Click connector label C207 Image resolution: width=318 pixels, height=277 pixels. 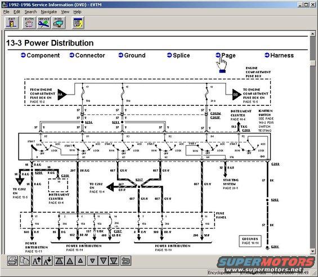point(118,231)
